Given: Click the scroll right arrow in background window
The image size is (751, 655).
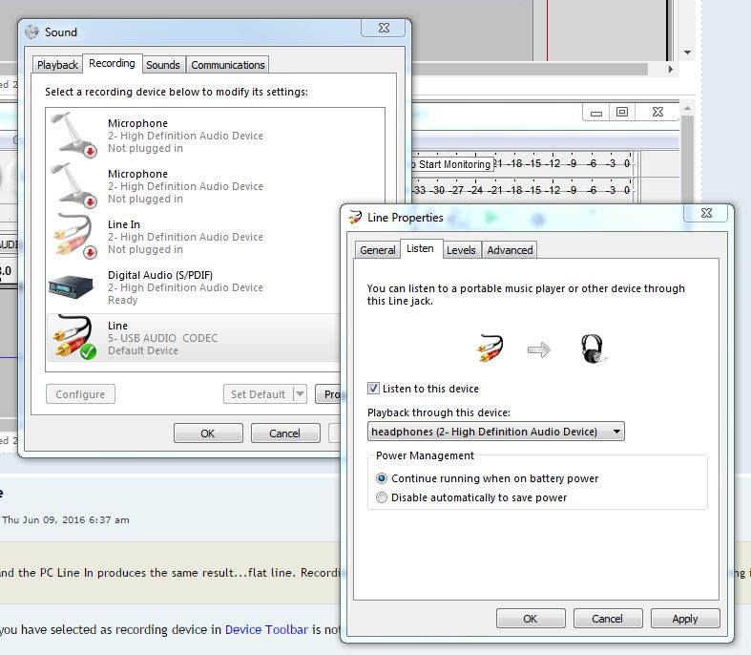Looking at the screenshot, I should click(671, 69).
